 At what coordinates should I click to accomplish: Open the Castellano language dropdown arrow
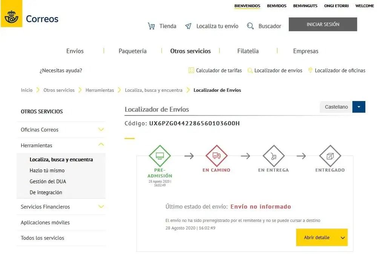[x=359, y=107]
